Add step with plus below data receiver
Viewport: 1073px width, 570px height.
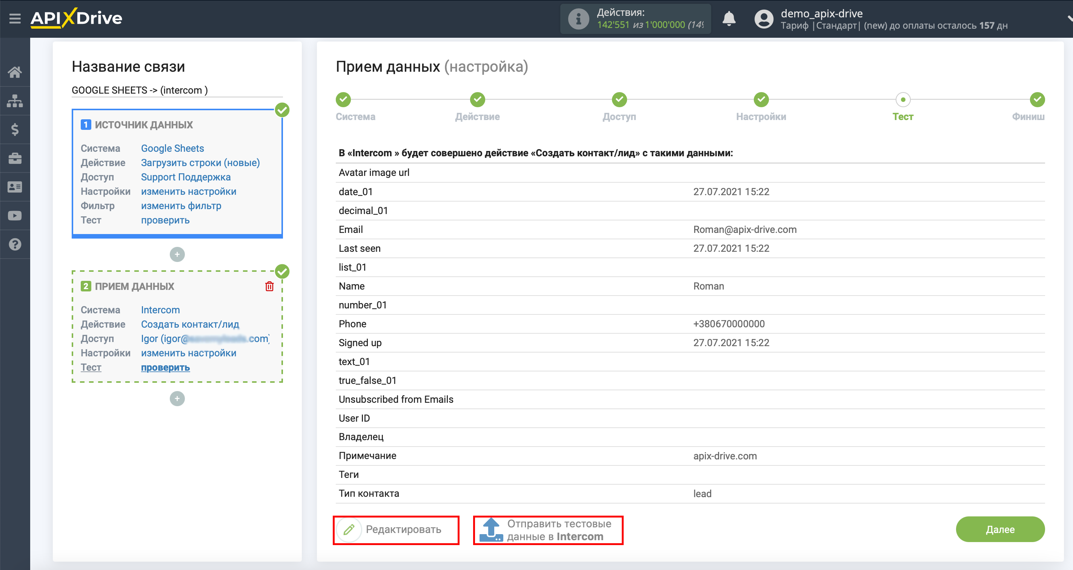tap(177, 398)
